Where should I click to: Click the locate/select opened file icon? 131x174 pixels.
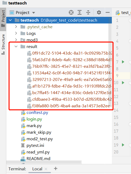[x=71, y=12]
